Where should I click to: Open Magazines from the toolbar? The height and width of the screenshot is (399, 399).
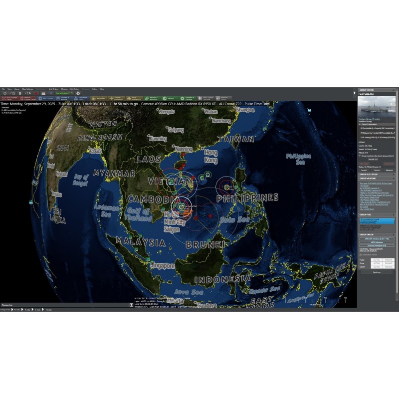pyautogui.click(x=99, y=99)
